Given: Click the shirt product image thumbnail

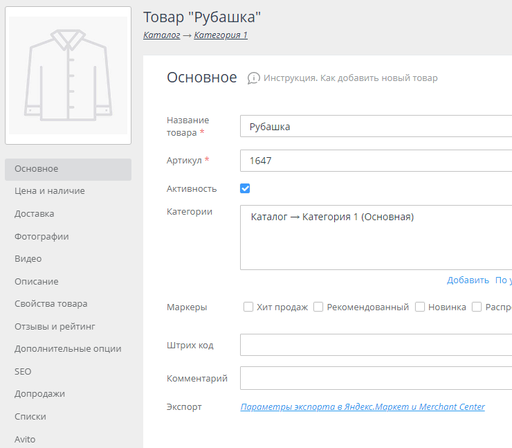Looking at the screenshot, I should 68,75.
